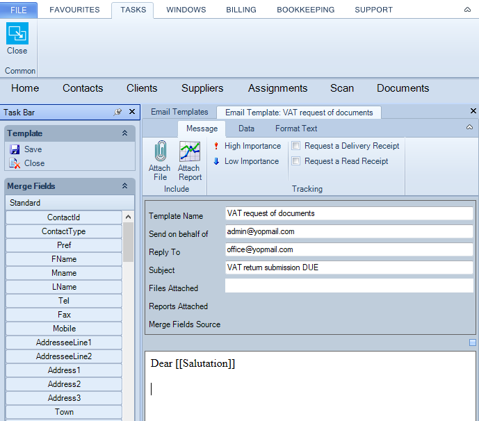Open the BILLING ribbon tab

click(241, 10)
